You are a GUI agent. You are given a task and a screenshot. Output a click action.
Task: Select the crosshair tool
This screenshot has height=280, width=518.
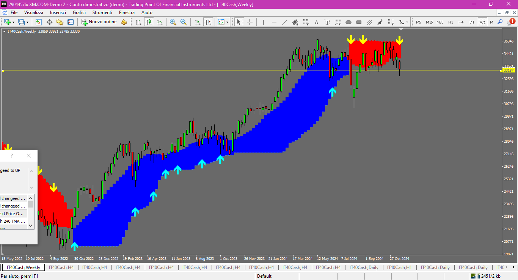tap(250, 22)
